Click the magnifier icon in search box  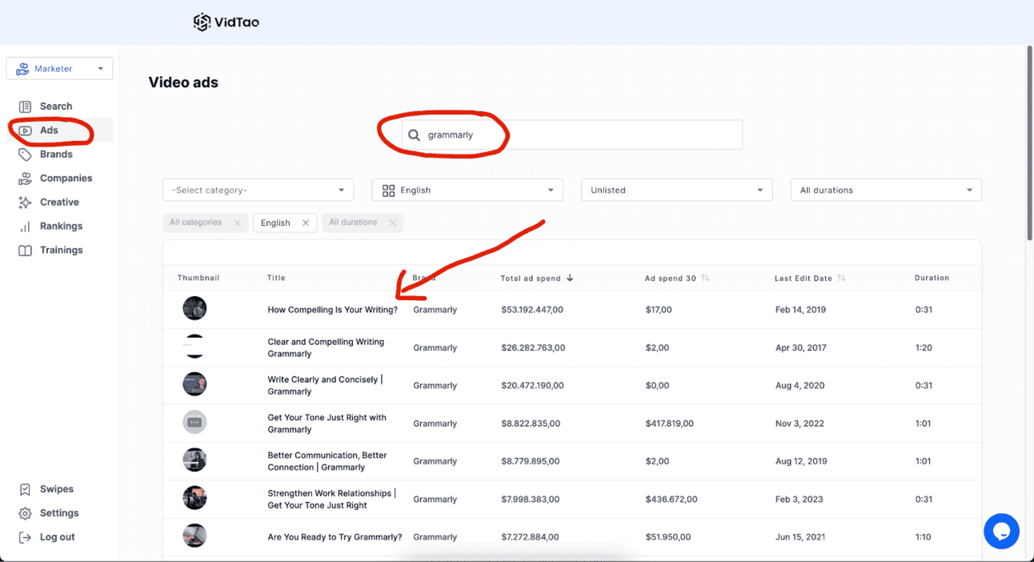coord(414,135)
